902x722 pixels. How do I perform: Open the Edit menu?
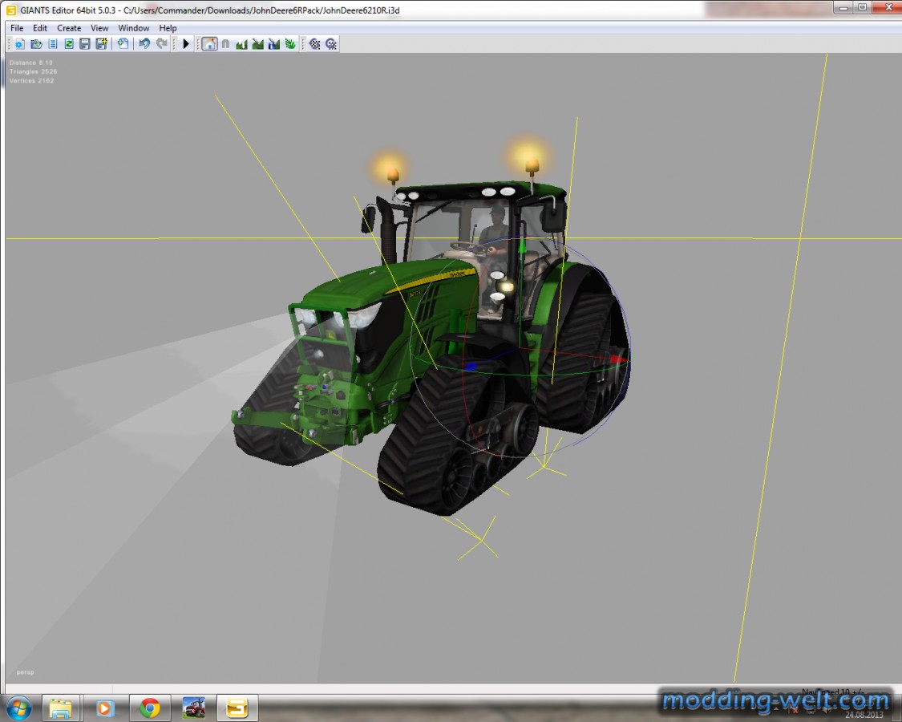40,27
